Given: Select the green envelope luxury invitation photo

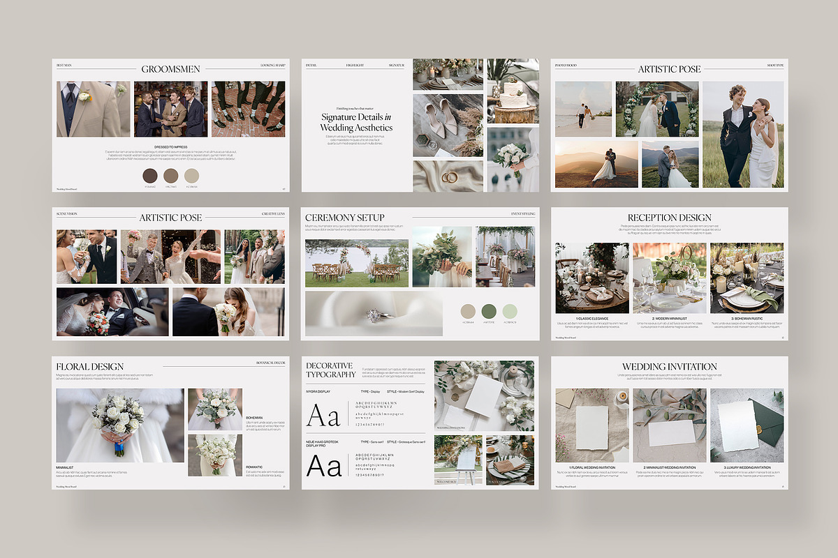Looking at the screenshot, I should (747, 425).
